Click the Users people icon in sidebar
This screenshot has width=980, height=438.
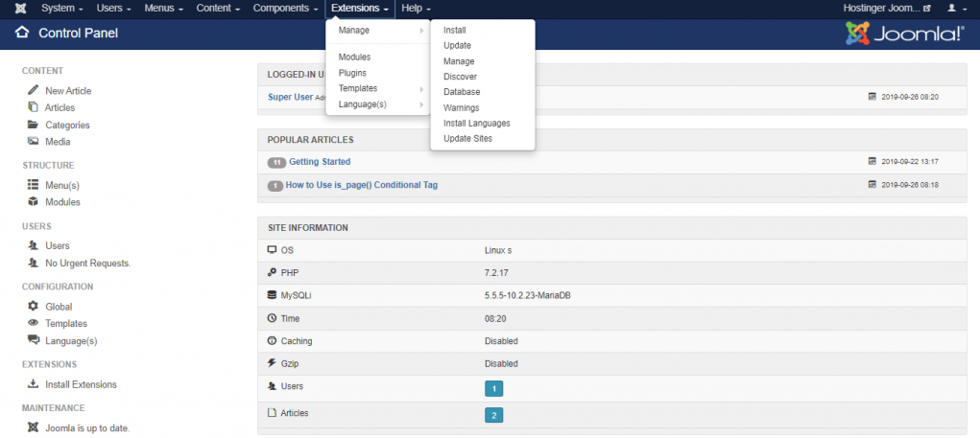(x=34, y=245)
